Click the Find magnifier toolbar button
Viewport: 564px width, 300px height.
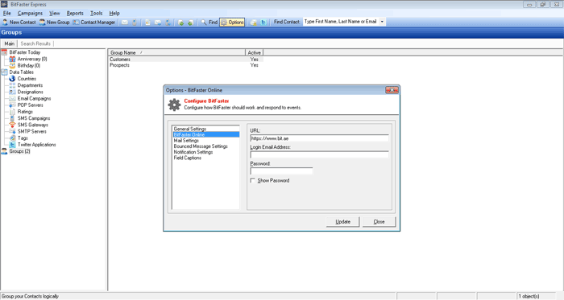tap(209, 23)
